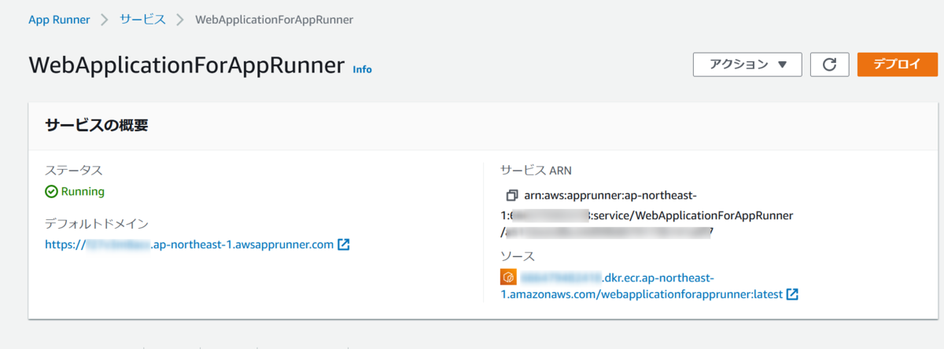Go to サービス breadcrumb link
This screenshot has width=944, height=349.
tap(142, 20)
